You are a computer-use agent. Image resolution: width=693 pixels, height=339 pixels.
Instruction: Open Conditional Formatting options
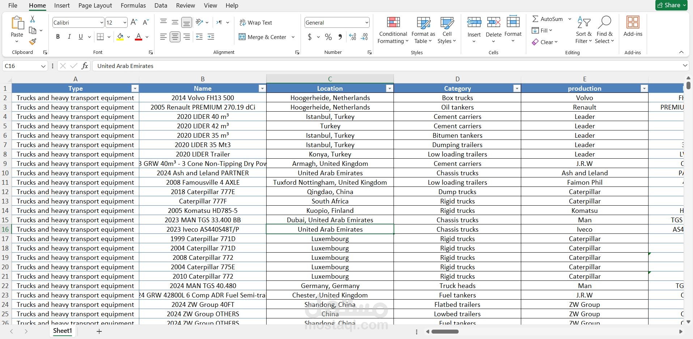coord(393,30)
